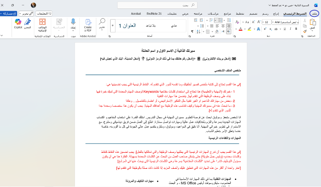Apply the عادي Normal style
The image size is (321, 187).
[x=174, y=26]
